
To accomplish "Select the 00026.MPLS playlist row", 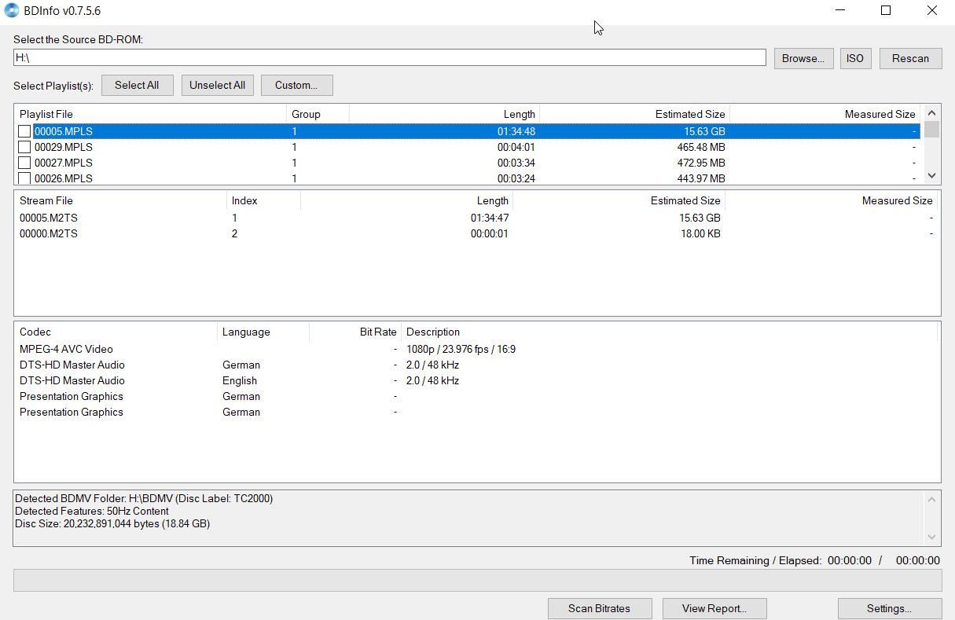I will click(x=469, y=178).
